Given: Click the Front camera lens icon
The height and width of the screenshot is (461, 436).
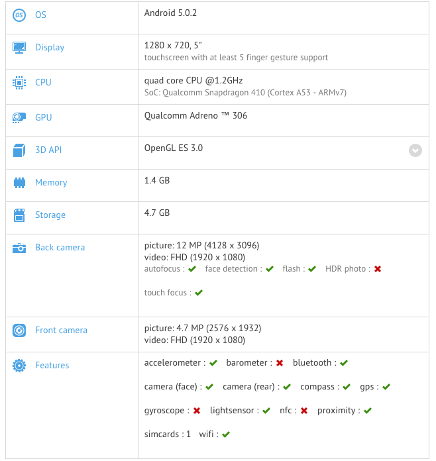Looking at the screenshot, I should [x=19, y=331].
